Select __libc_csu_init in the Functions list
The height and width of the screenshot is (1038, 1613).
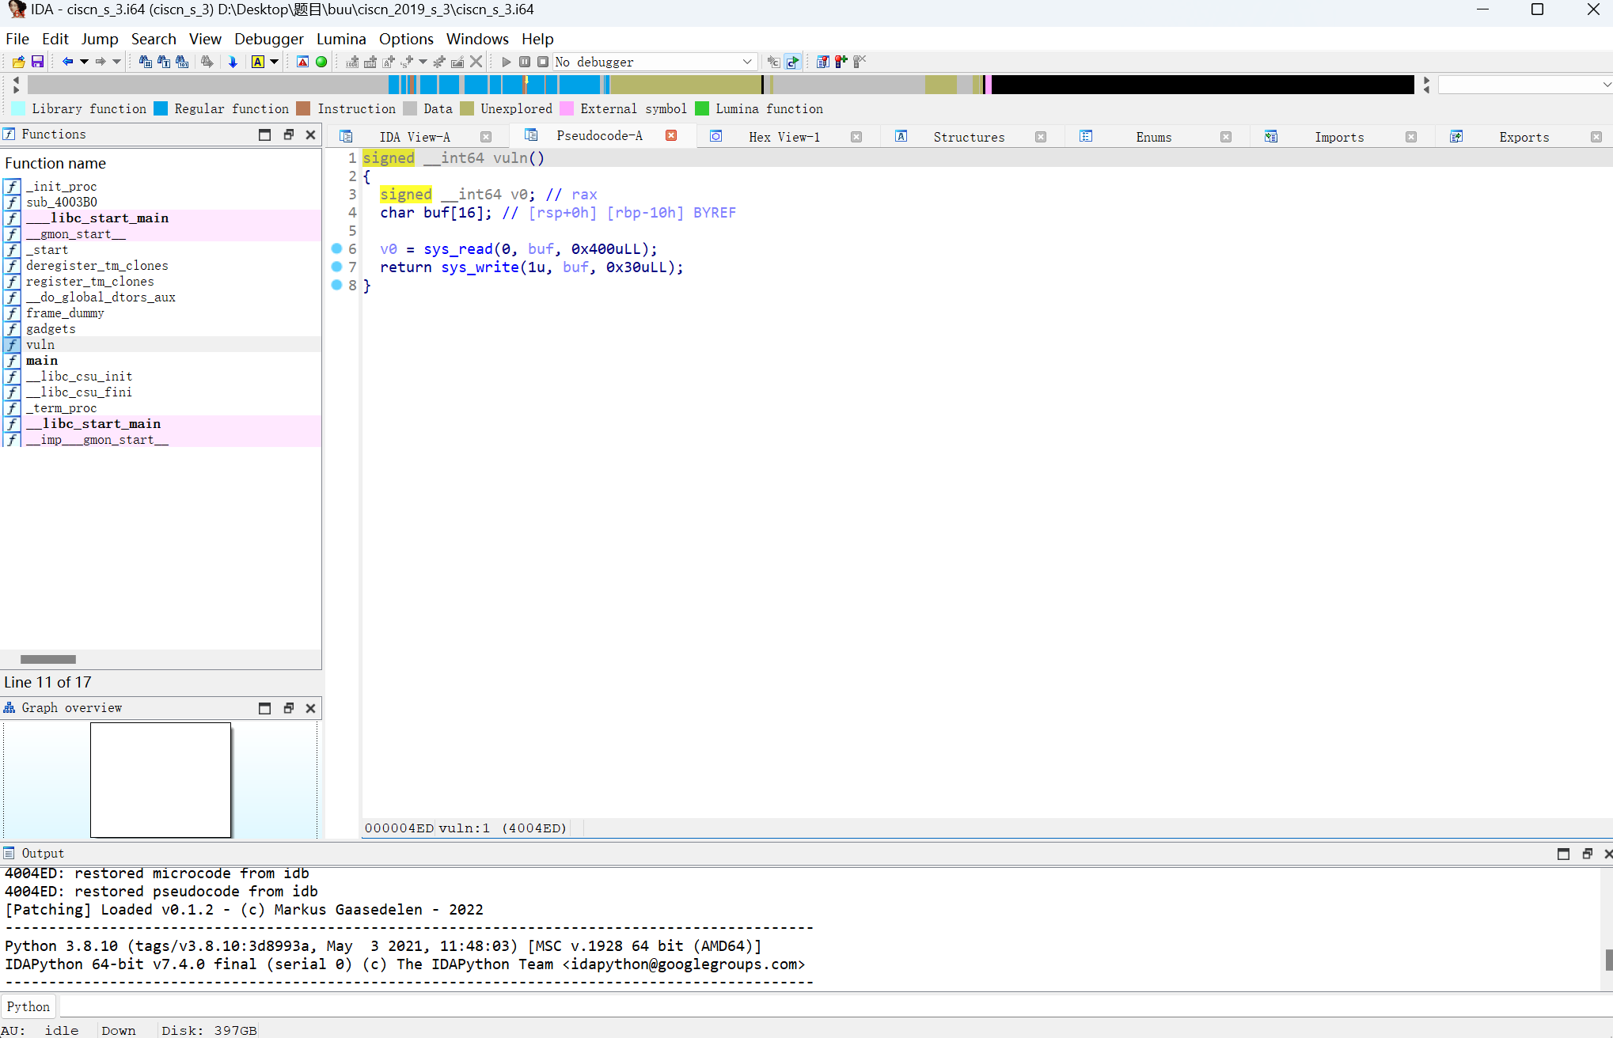pos(161,377)
